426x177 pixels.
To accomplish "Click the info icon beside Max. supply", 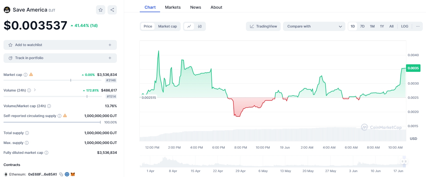I will point(27,143).
